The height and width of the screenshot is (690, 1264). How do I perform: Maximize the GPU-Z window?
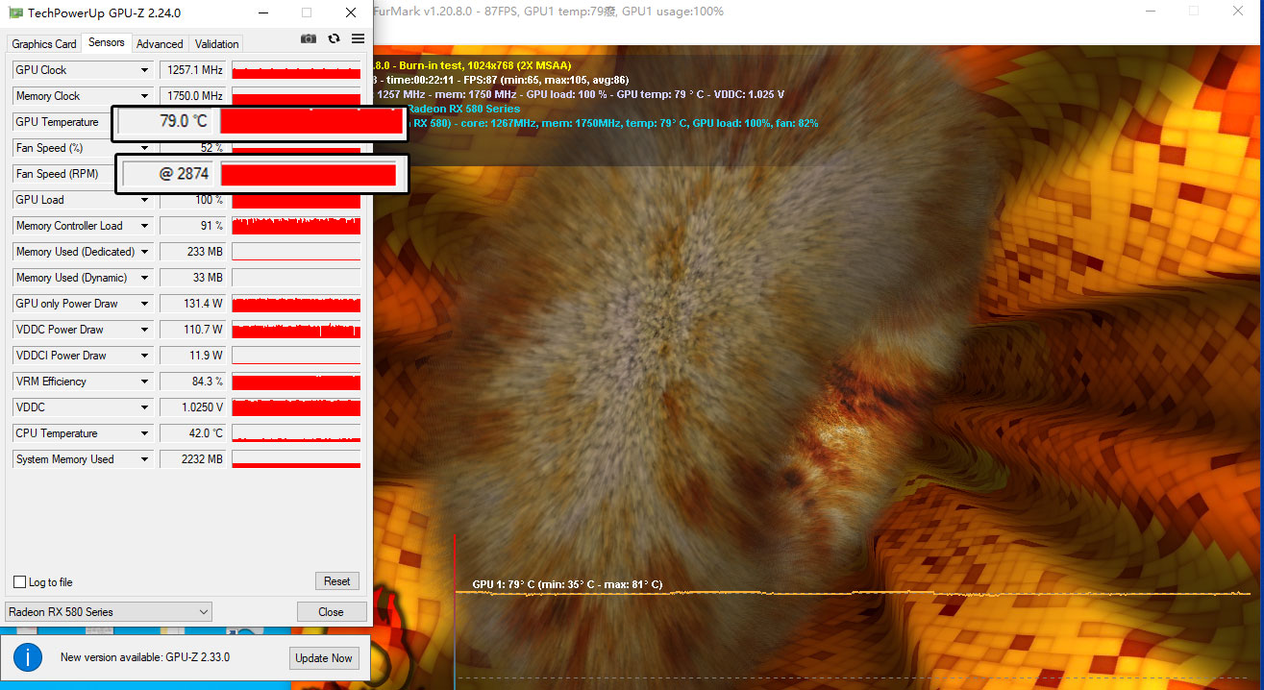[307, 13]
